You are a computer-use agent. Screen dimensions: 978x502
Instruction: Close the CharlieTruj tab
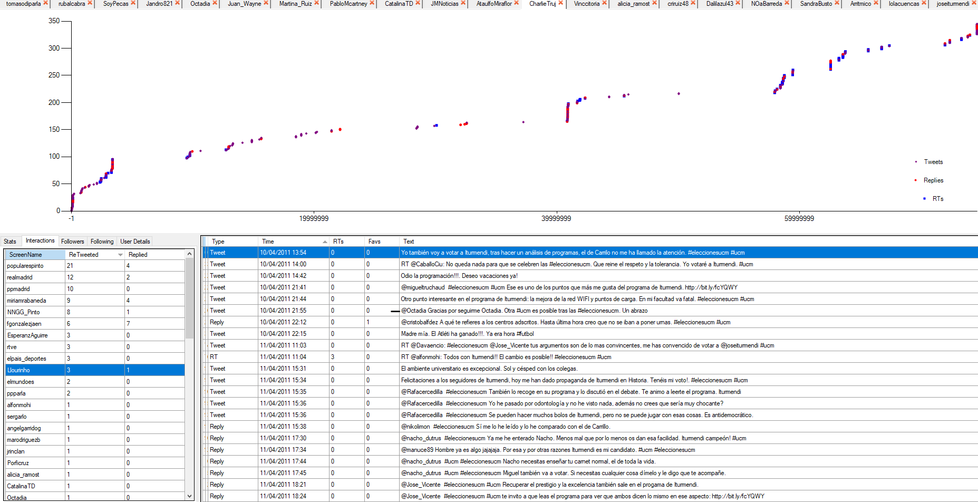(x=560, y=3)
